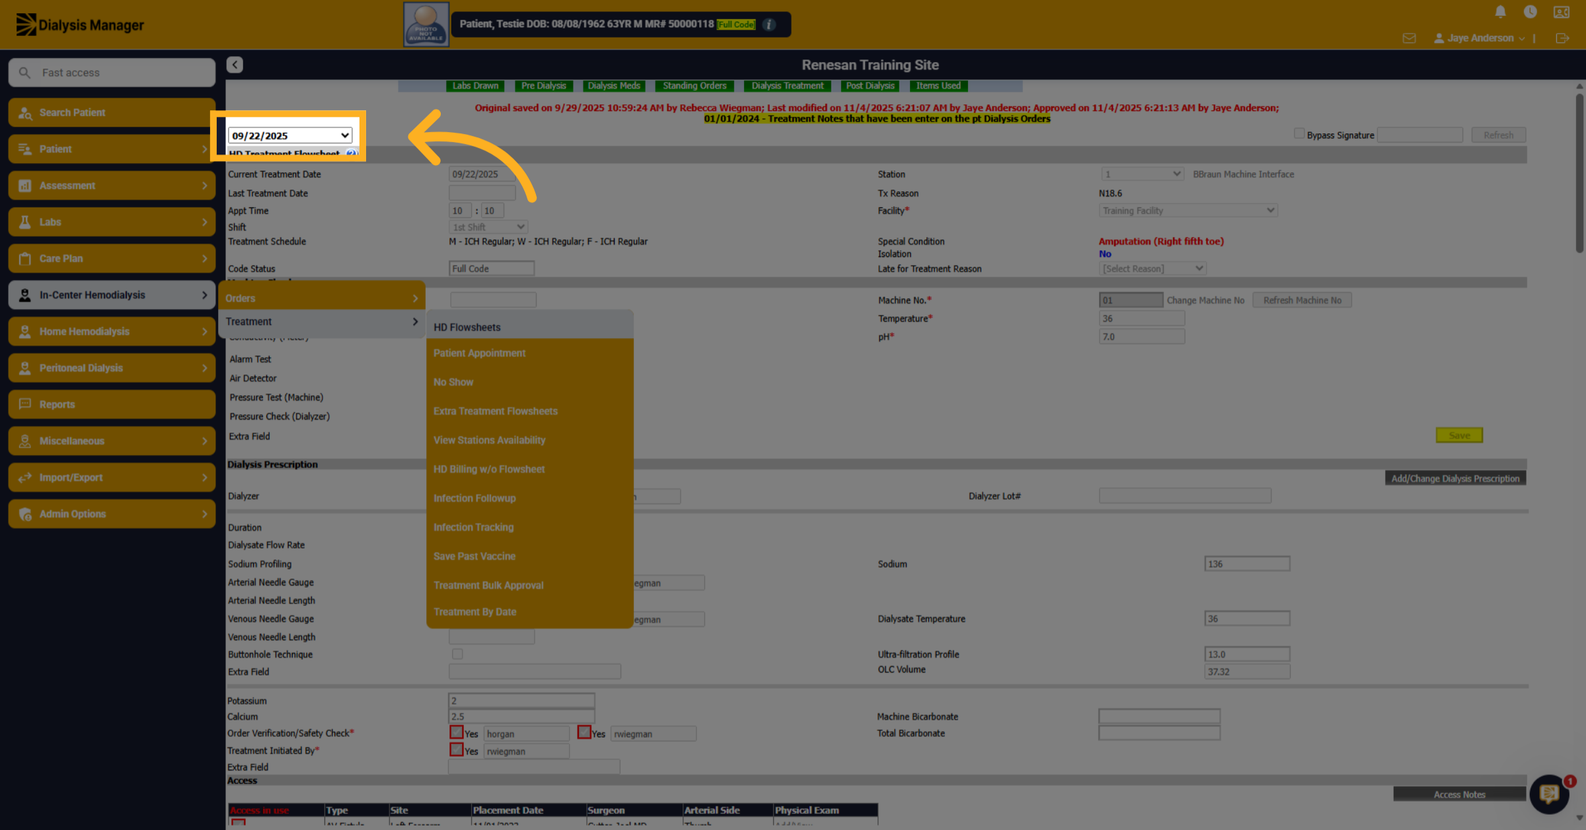Open the 09/22/2025 treatment date dropdown
The height and width of the screenshot is (830, 1586).
[289, 135]
